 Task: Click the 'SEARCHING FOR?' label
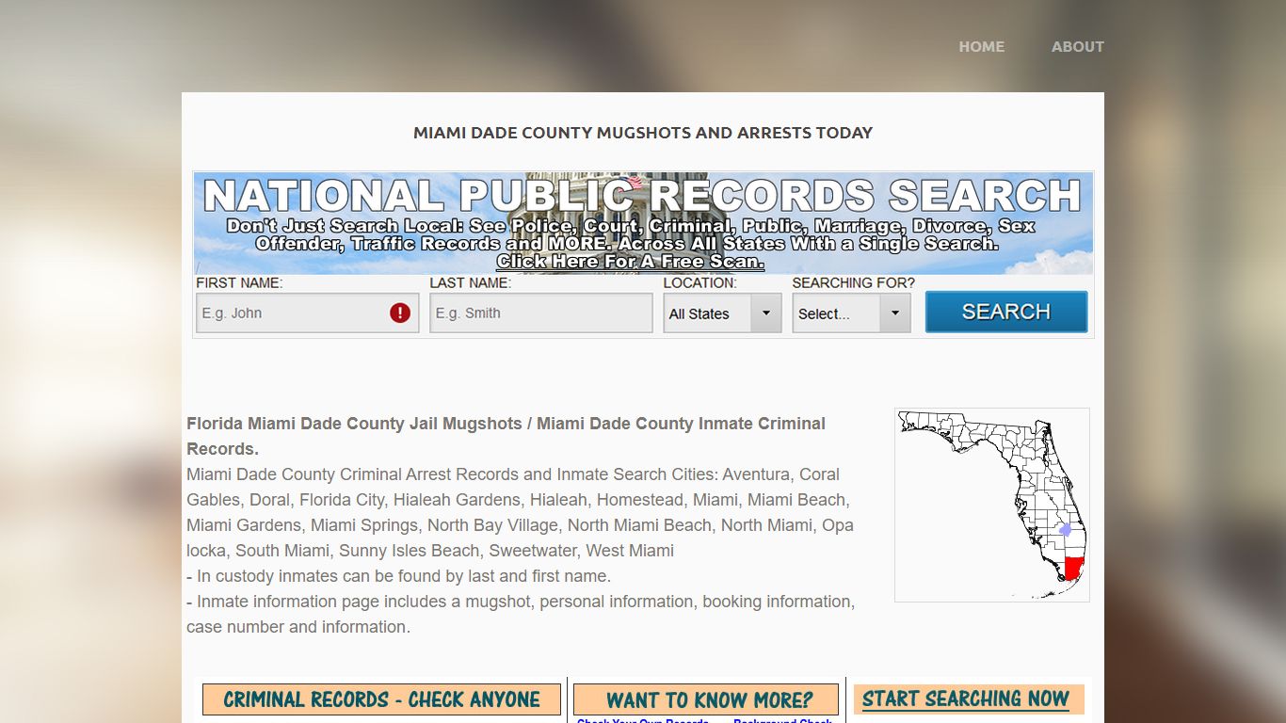[854, 282]
